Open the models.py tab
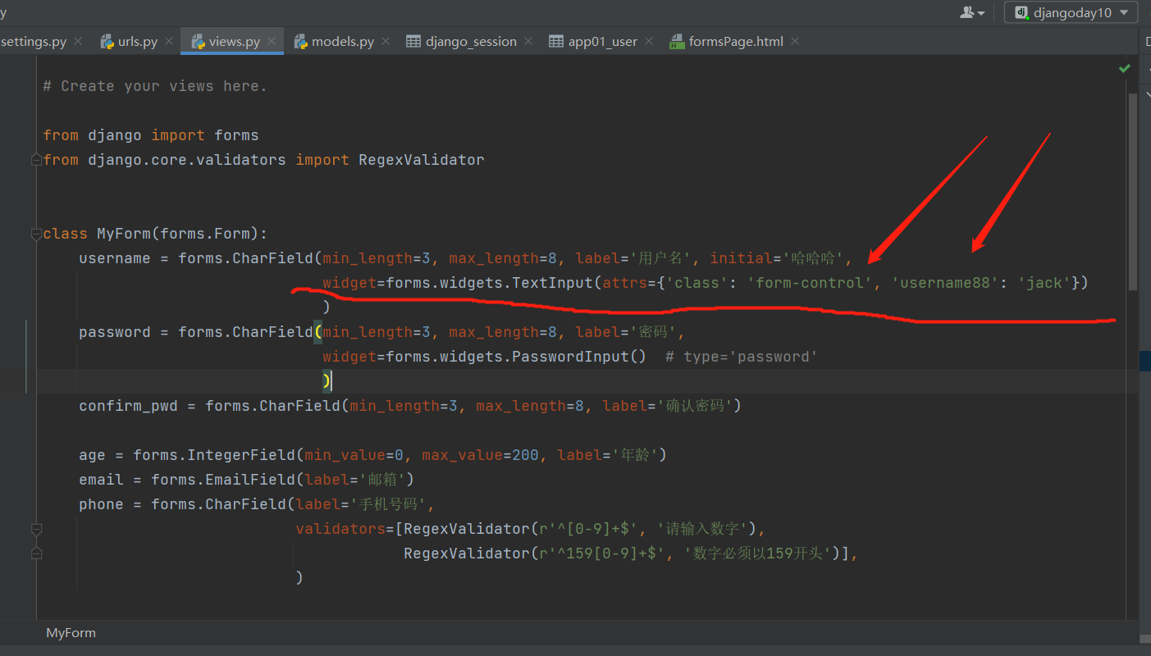This screenshot has width=1151, height=656. click(343, 41)
